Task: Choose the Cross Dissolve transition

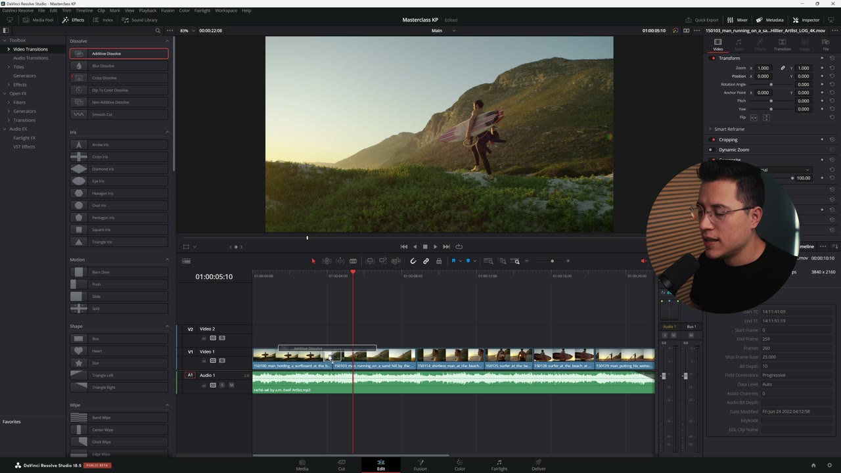Action: pos(119,78)
